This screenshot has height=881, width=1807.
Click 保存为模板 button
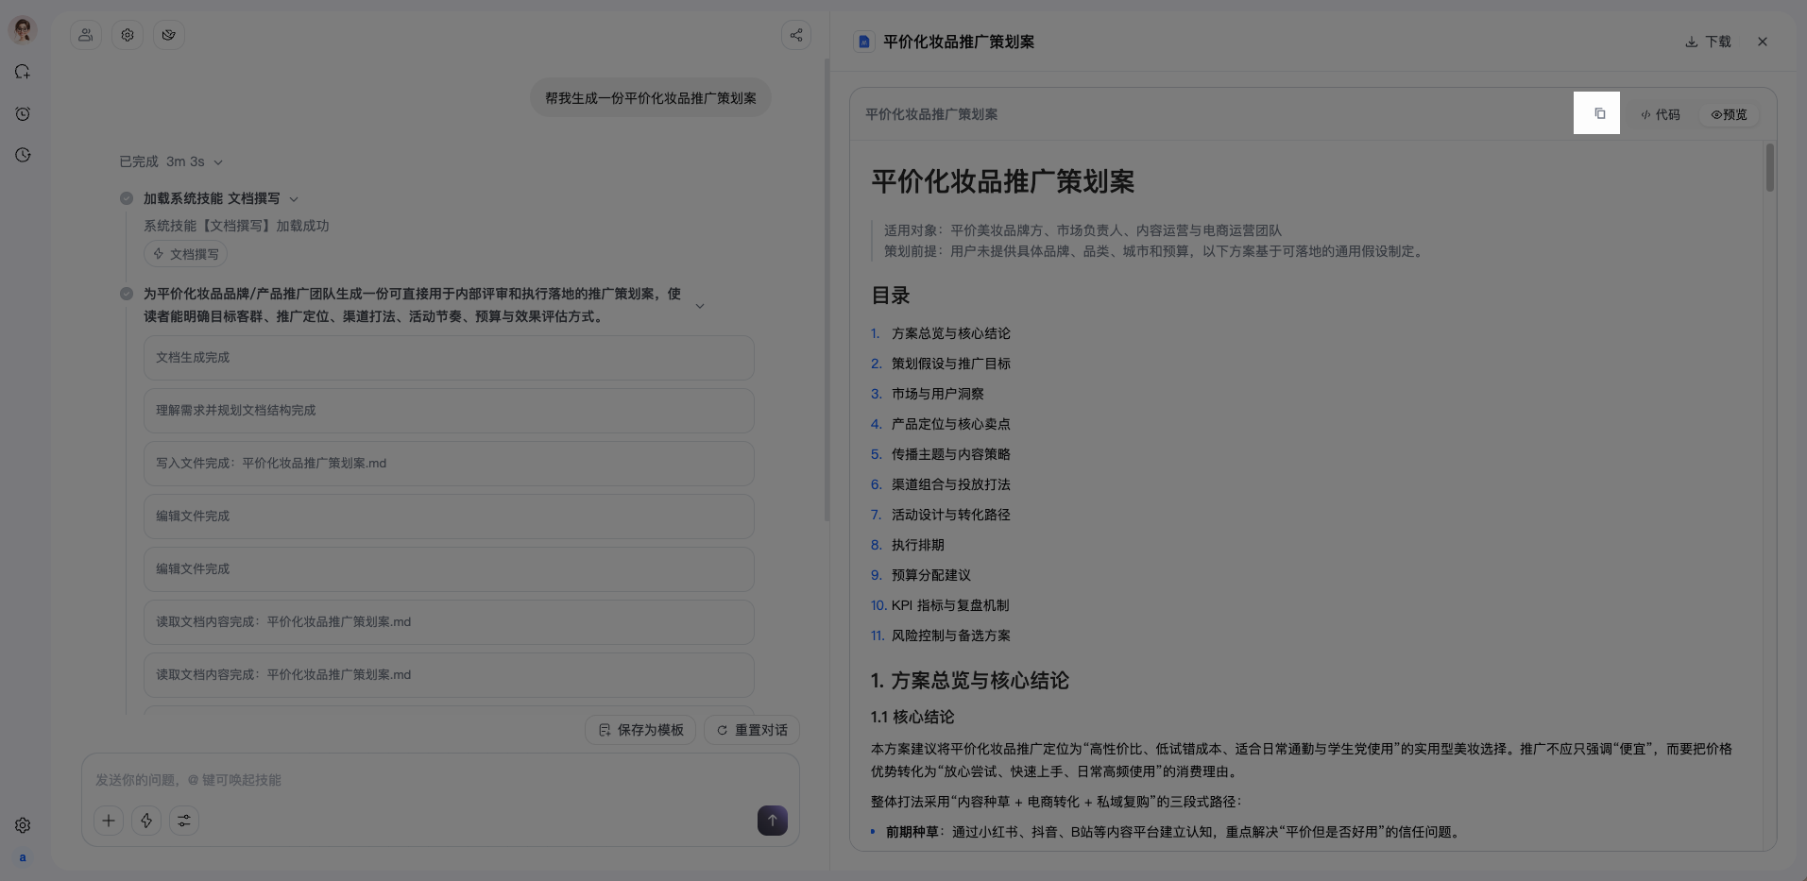640,730
